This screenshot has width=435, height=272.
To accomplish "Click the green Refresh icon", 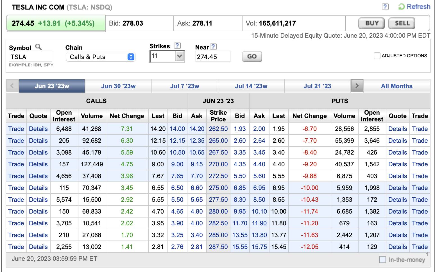I will click(401, 7).
